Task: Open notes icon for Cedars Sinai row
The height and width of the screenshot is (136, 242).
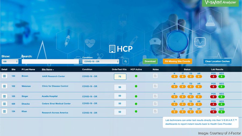Action: tap(155, 103)
